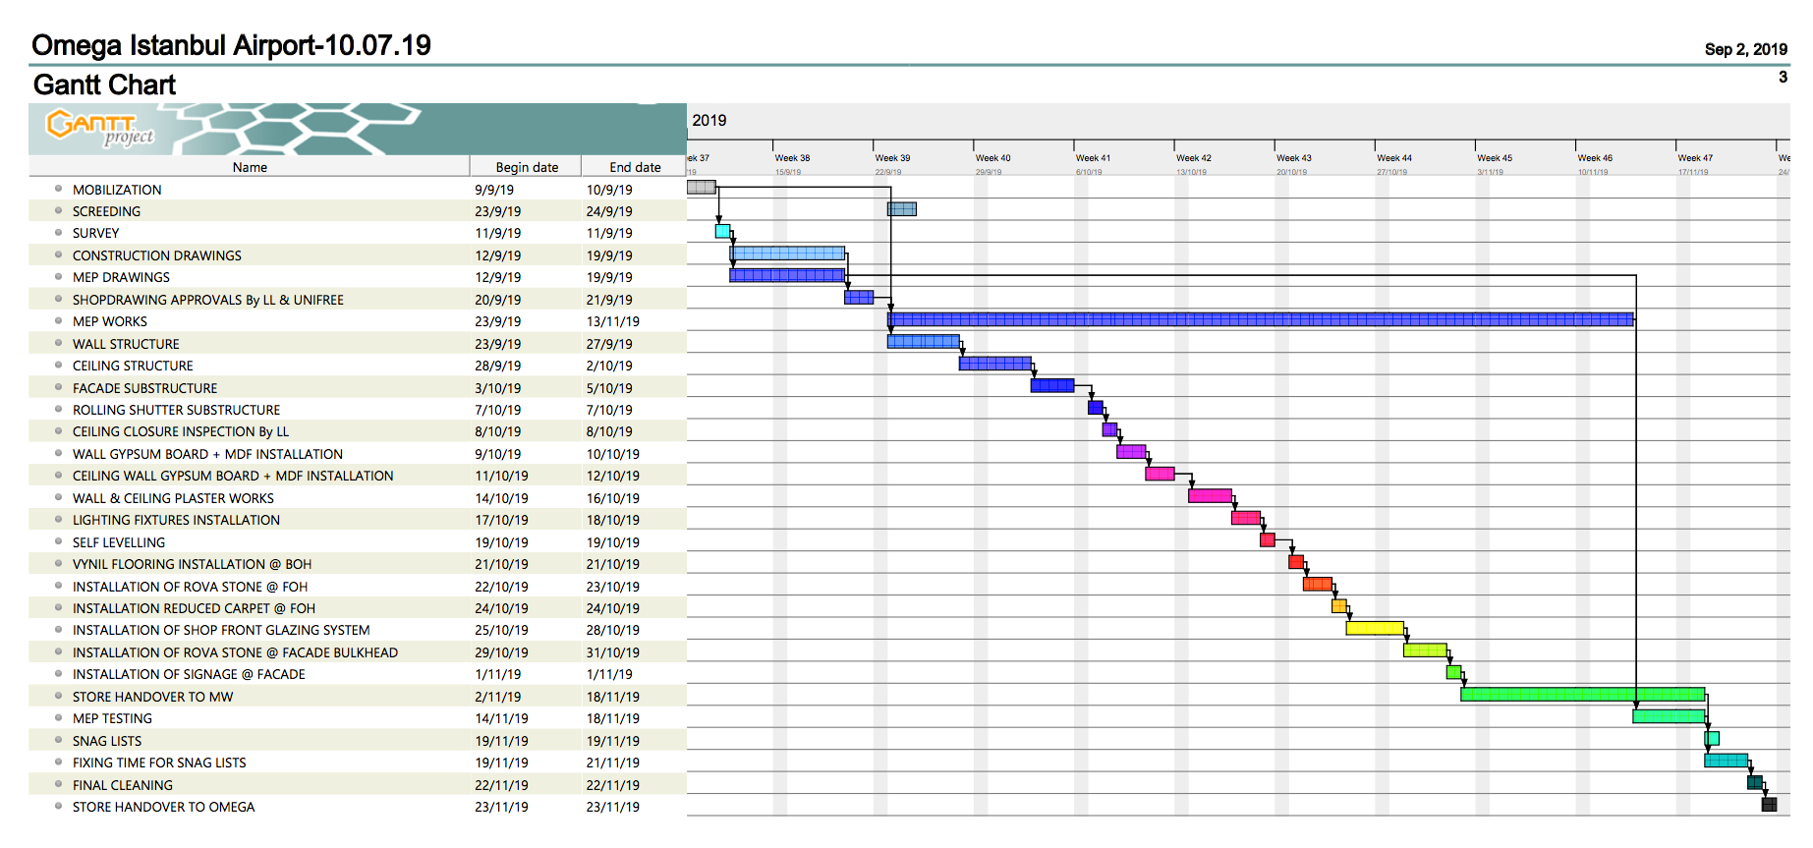The height and width of the screenshot is (848, 1813).
Task: Select the SNAG LISTS task row
Action: click(x=358, y=741)
